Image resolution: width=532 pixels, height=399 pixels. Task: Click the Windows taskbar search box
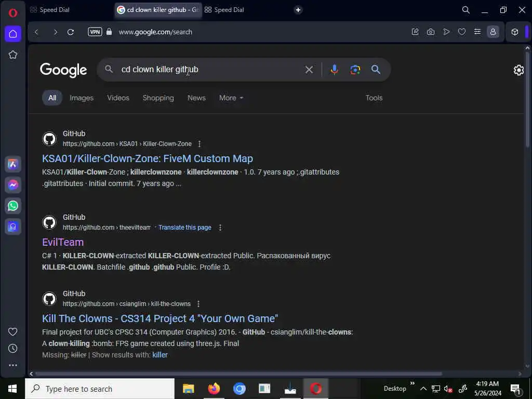click(100, 389)
